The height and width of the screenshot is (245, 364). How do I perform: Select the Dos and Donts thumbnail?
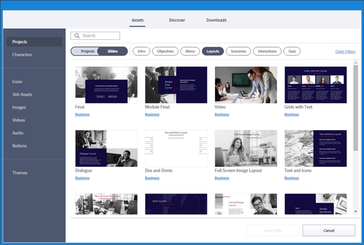(176, 148)
